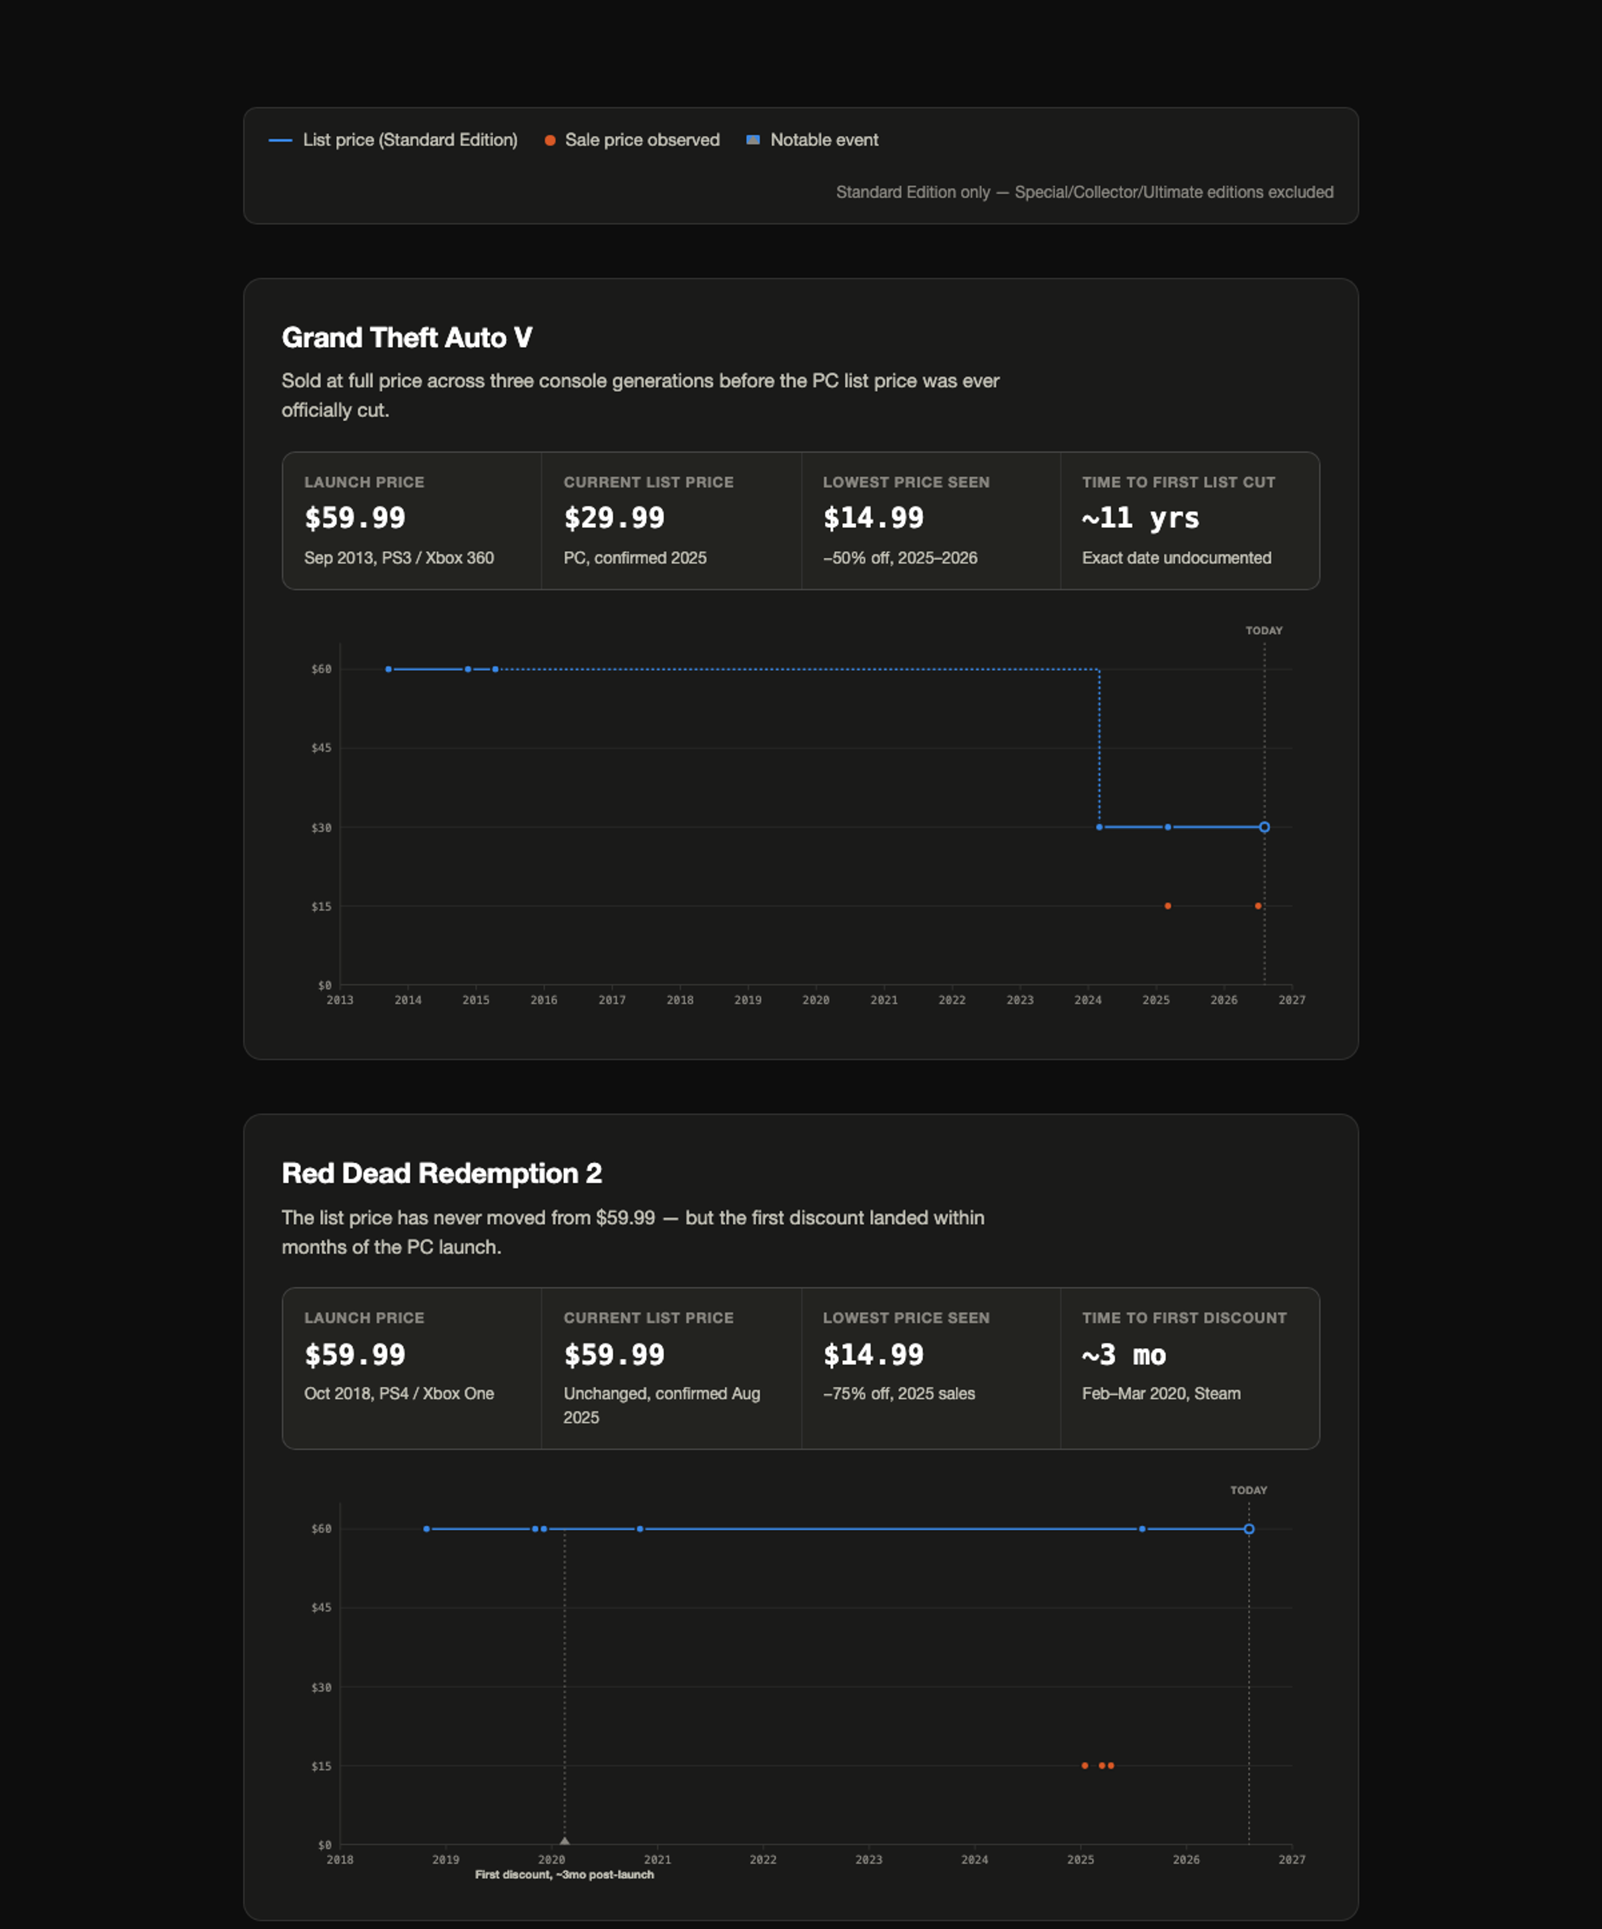This screenshot has height=1929, width=1602.
Task: Click the TODAY label above GTA V chart
Action: [1264, 630]
